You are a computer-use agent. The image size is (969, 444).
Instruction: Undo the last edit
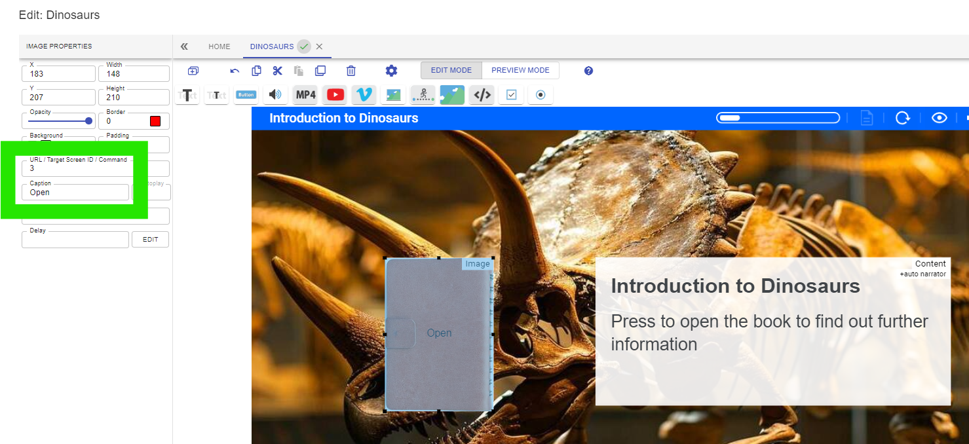[x=235, y=71]
